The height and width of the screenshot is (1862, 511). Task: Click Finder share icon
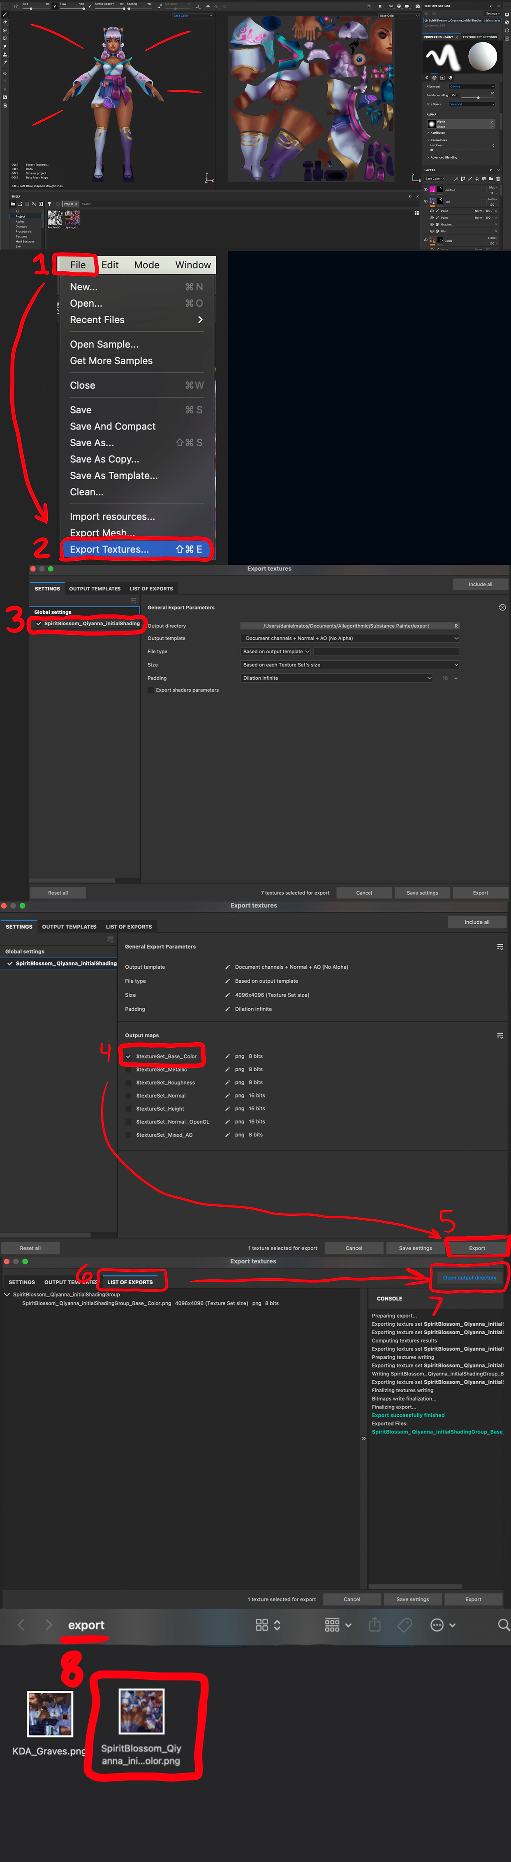375,1624
